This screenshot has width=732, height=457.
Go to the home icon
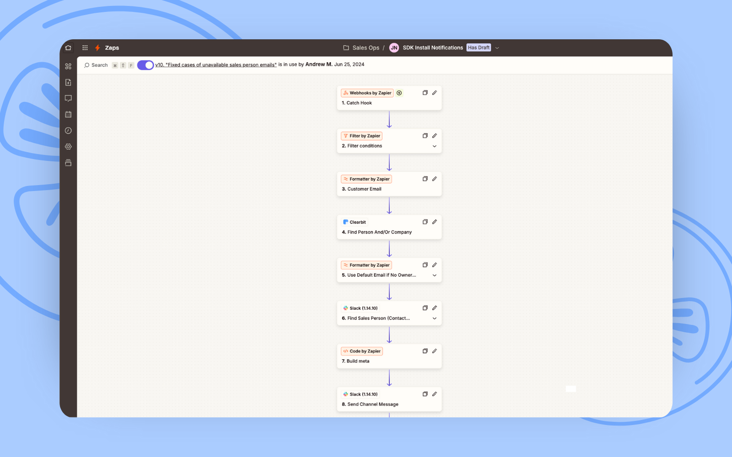(68, 48)
